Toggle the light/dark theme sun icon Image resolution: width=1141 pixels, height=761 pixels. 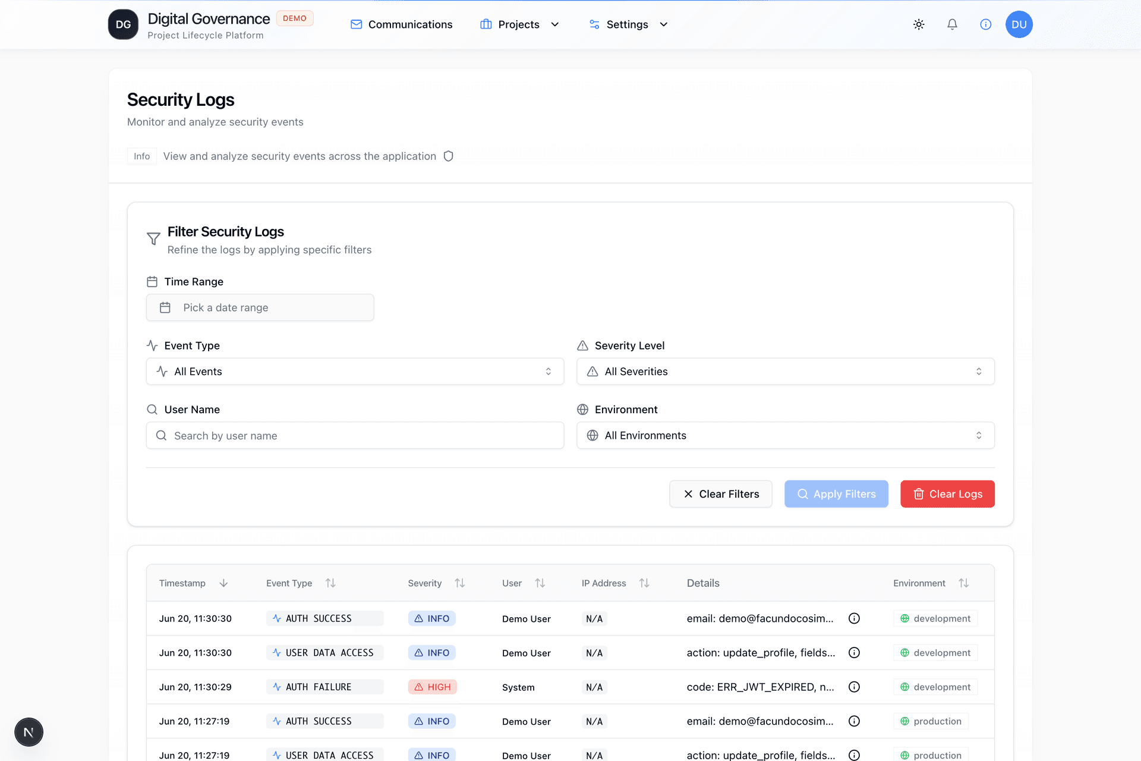coord(919,24)
